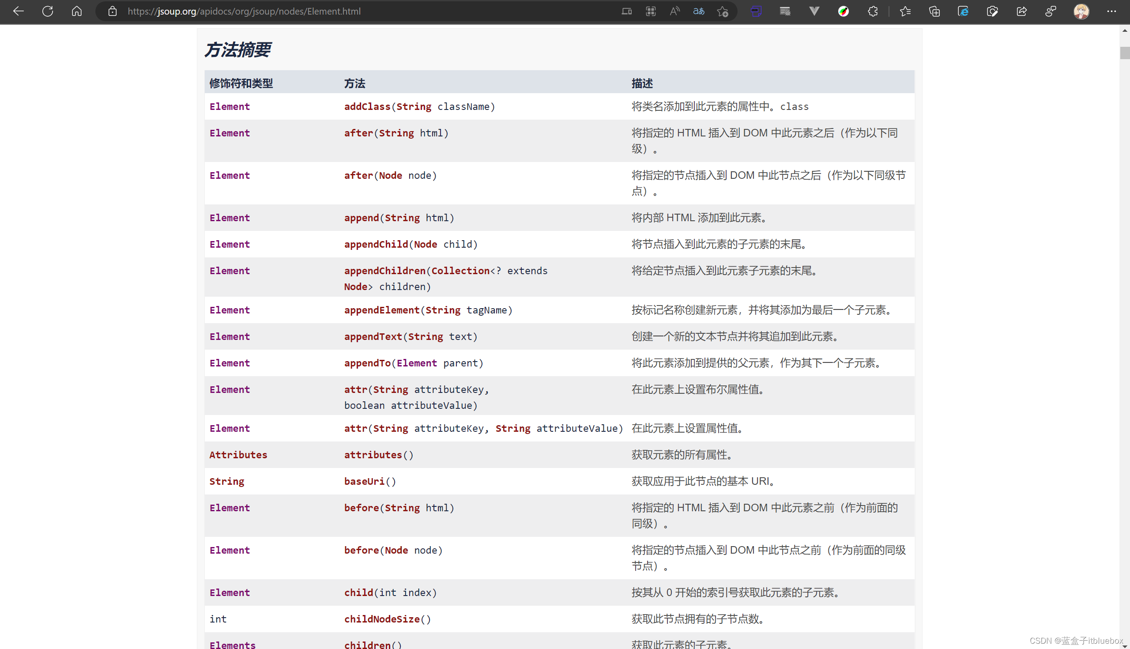This screenshot has height=649, width=1130.
Task: Go to the browser home page
Action: click(77, 11)
